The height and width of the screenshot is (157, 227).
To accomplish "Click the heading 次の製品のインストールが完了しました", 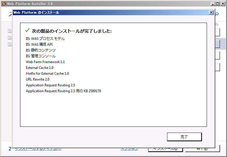I will tap(72, 31).
